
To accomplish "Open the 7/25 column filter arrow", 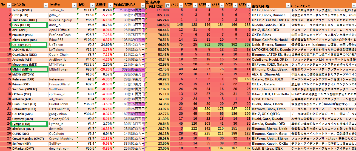I will click(248, 5).
